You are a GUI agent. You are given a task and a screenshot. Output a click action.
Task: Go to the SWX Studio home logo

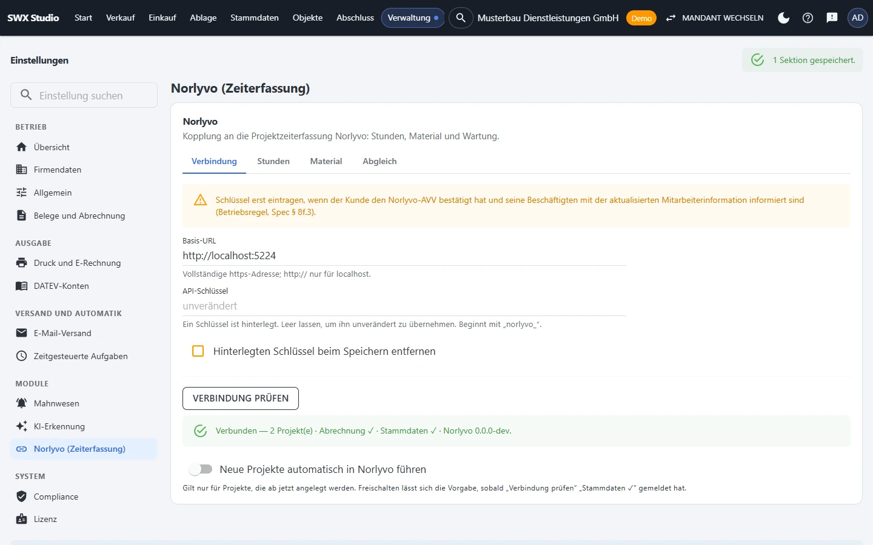coord(33,18)
